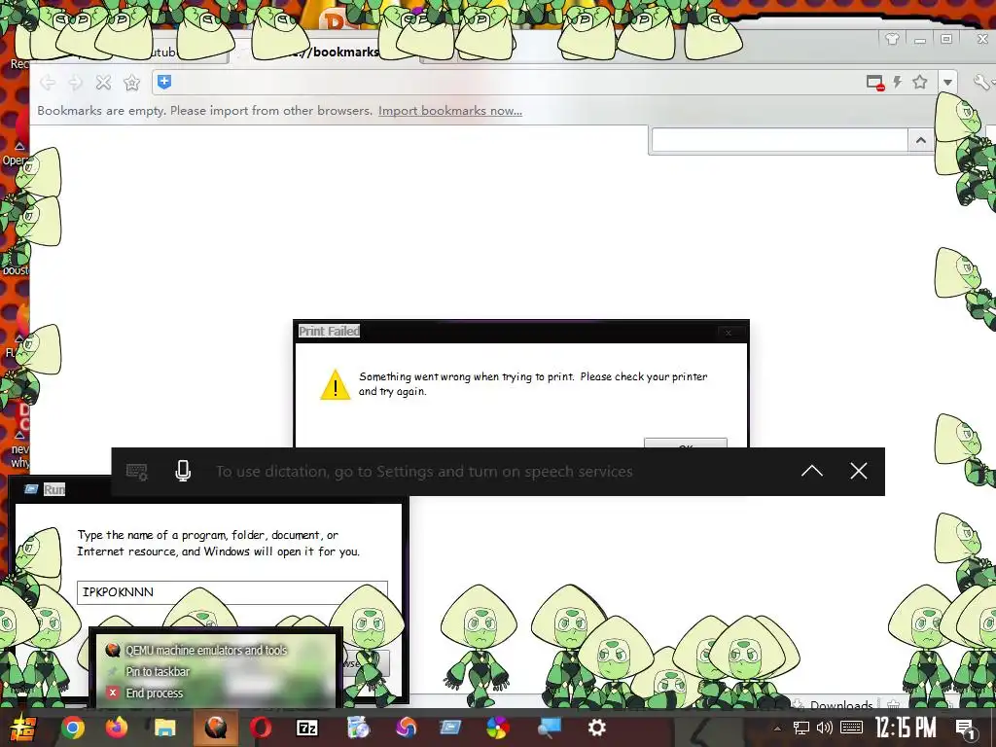
Task: Click the 12:15 PM taskbar clock
Action: (x=906, y=728)
